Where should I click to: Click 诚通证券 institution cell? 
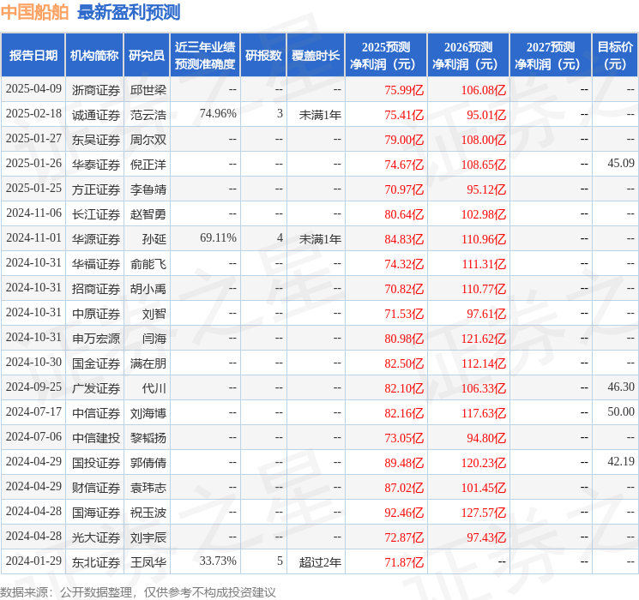[96, 115]
